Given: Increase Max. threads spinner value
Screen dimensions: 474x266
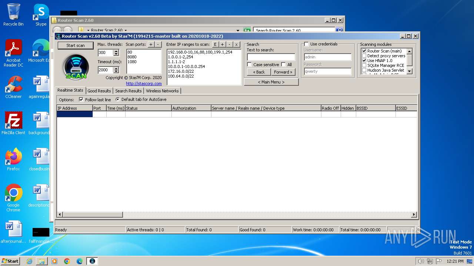Looking at the screenshot, I should pyautogui.click(x=116, y=51).
